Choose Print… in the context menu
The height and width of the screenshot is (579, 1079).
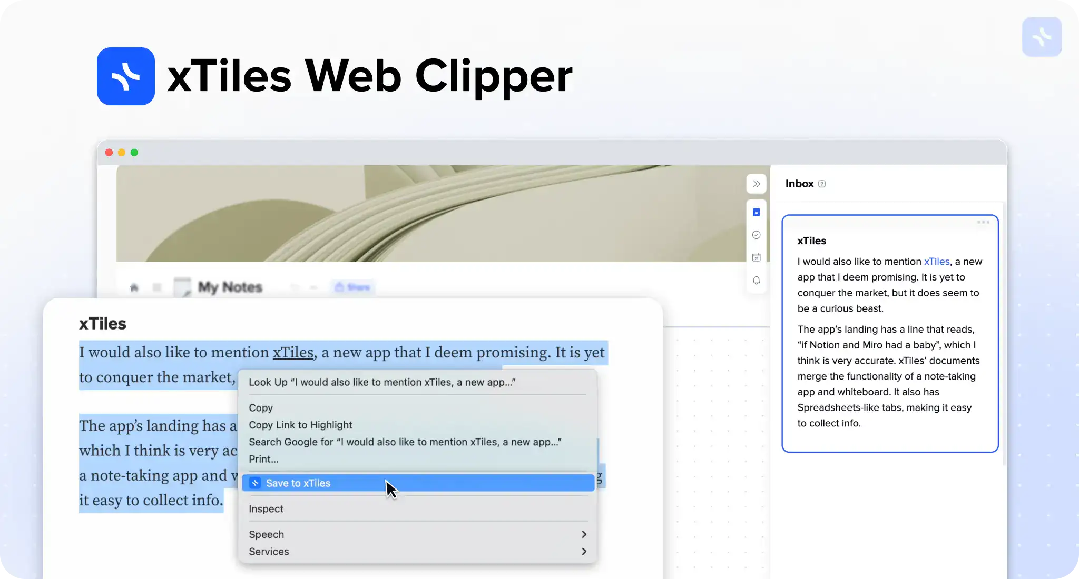263,459
